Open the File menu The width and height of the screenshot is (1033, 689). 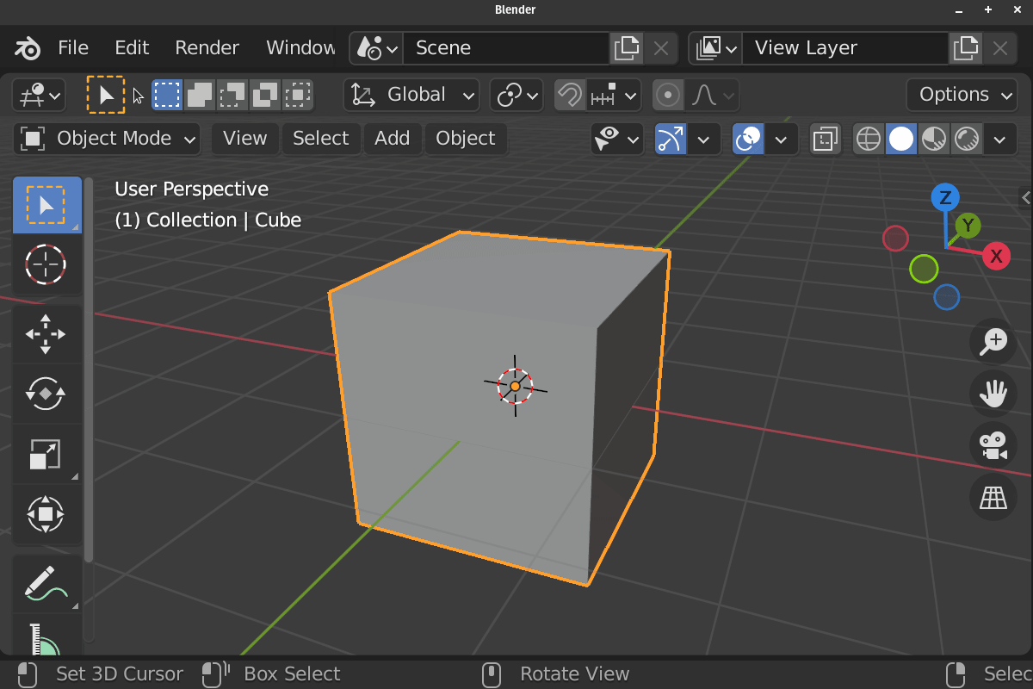pos(73,48)
